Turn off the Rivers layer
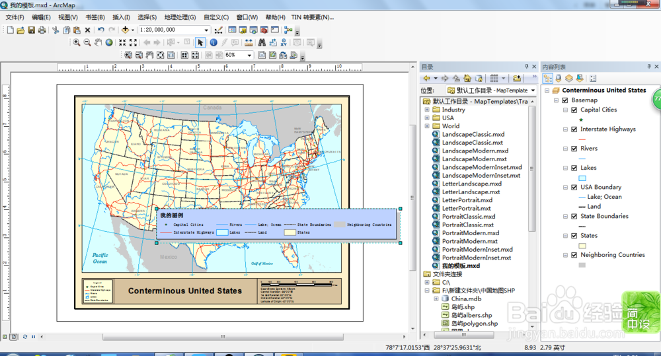Viewport: 661px width, 356px height. coord(574,149)
